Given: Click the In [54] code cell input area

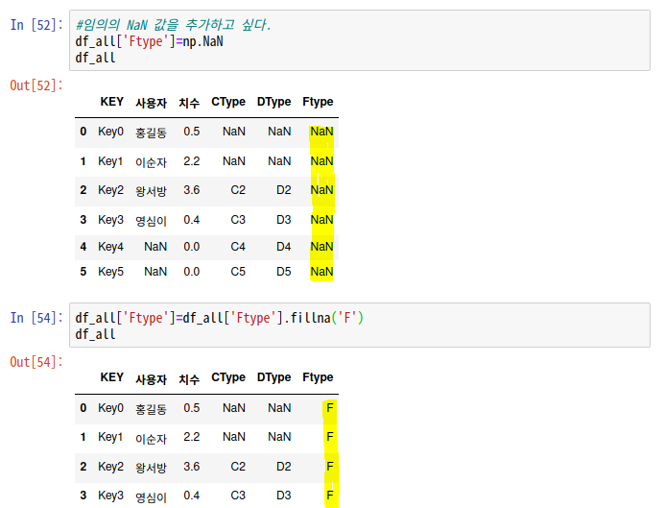Looking at the screenshot, I should 360,326.
